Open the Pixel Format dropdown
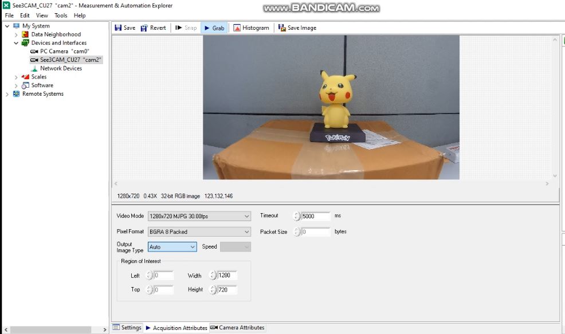 [x=199, y=231]
